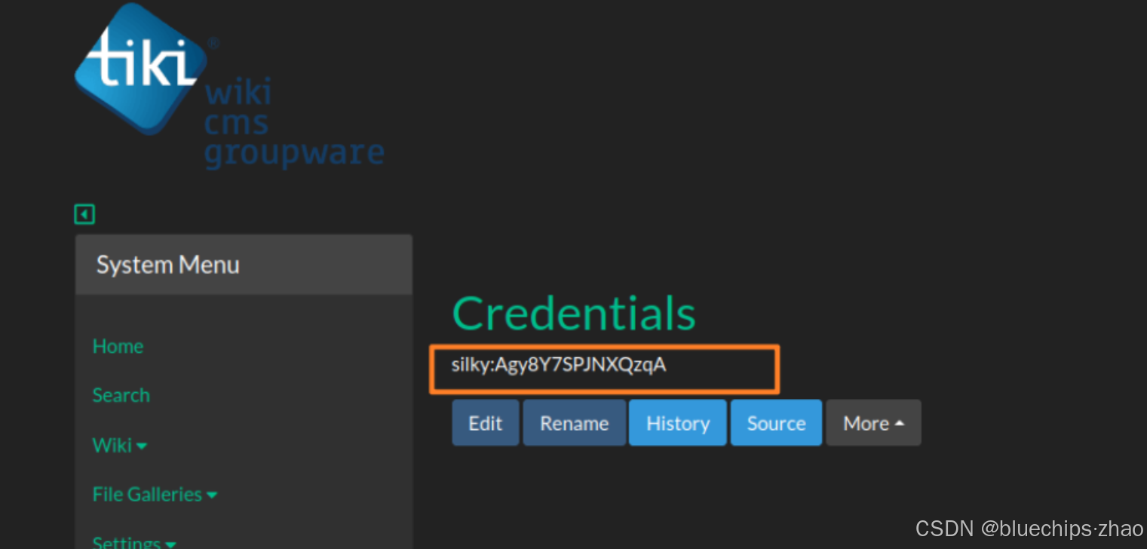Open Search from the System Menu

(121, 395)
